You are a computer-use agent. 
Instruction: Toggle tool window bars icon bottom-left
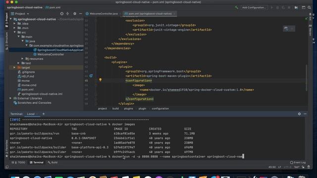pos(7,167)
